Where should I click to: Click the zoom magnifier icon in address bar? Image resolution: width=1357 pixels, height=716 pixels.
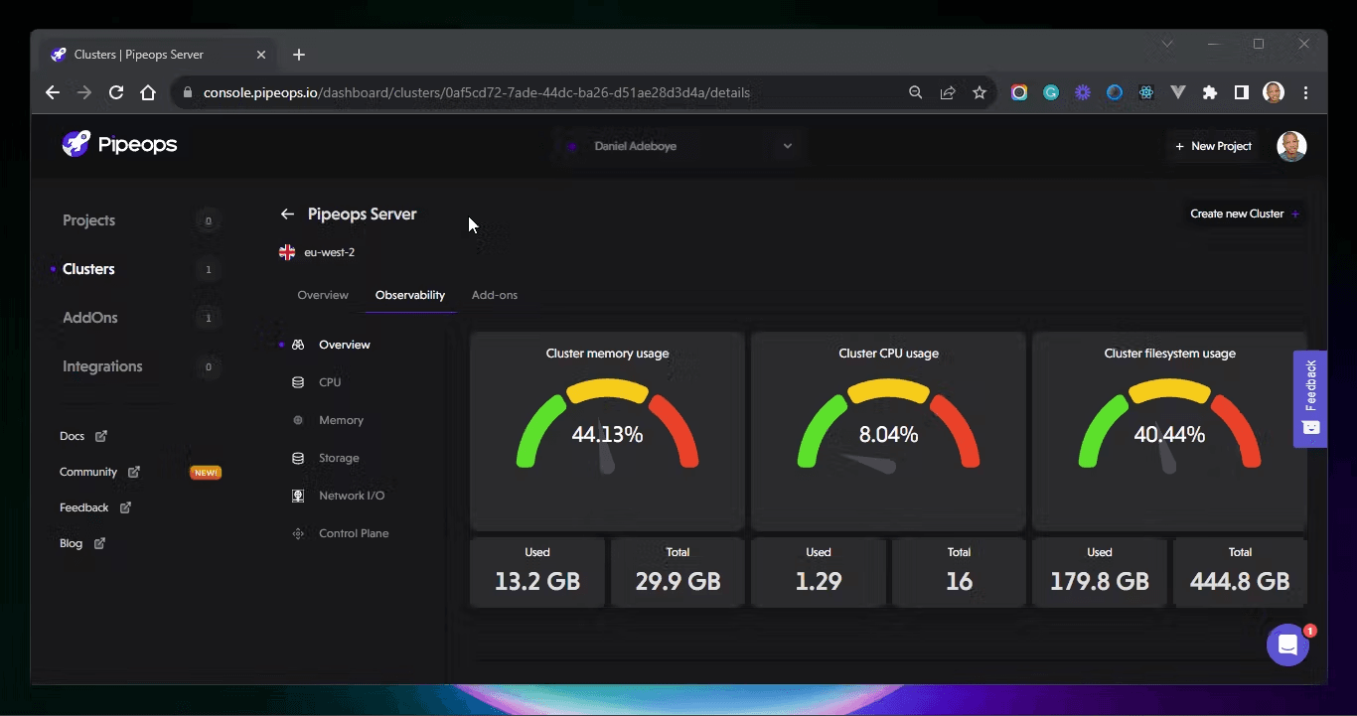(x=916, y=92)
